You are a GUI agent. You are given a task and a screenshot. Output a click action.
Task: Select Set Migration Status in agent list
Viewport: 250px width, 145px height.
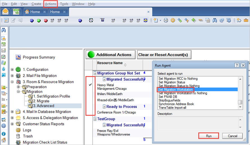point(172,82)
